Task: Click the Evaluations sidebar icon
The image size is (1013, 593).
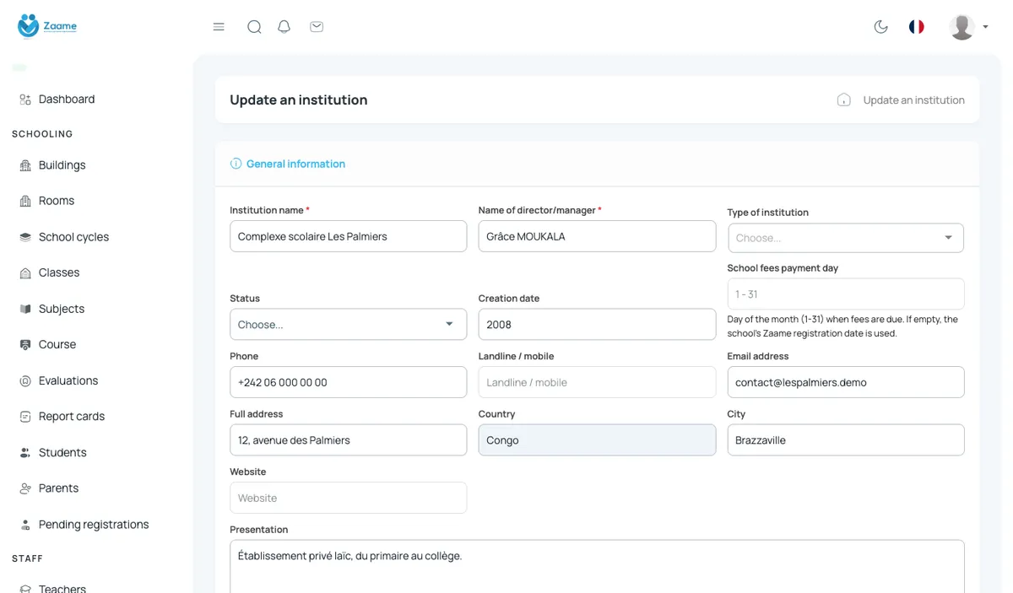Action: coord(25,381)
